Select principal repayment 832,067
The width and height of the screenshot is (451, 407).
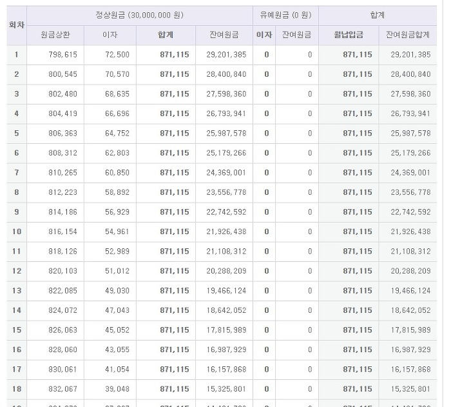tap(62, 389)
